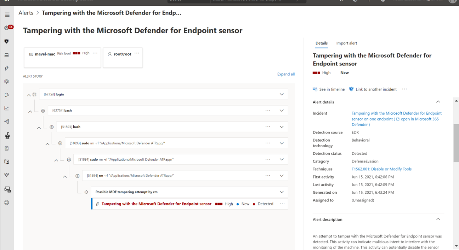
Task: Expand the [62753] login row details chevron
Action: (x=282, y=95)
